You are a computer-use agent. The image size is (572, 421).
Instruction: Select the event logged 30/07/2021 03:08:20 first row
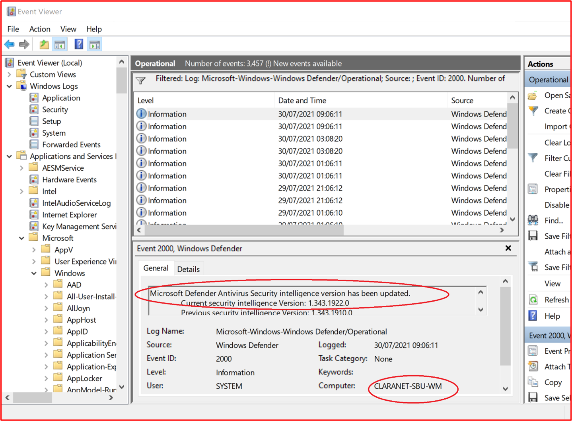[x=321, y=138]
